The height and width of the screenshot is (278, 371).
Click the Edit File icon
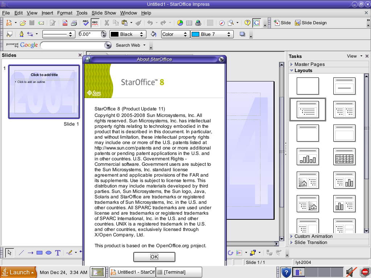[x=53, y=23]
